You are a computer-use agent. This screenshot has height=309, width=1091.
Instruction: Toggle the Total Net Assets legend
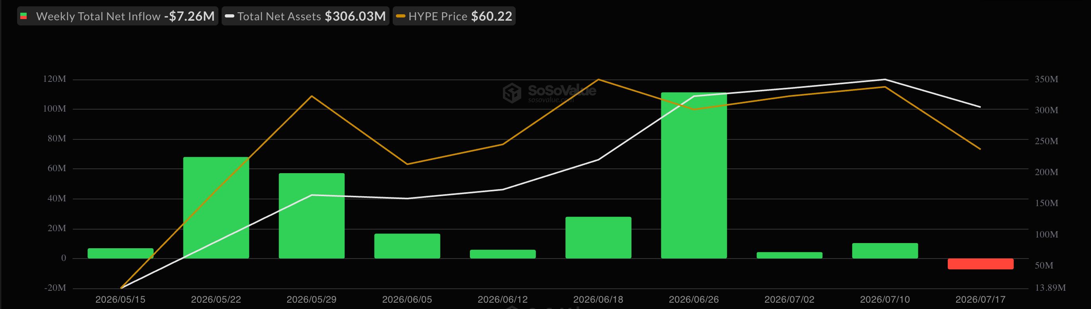tap(305, 16)
